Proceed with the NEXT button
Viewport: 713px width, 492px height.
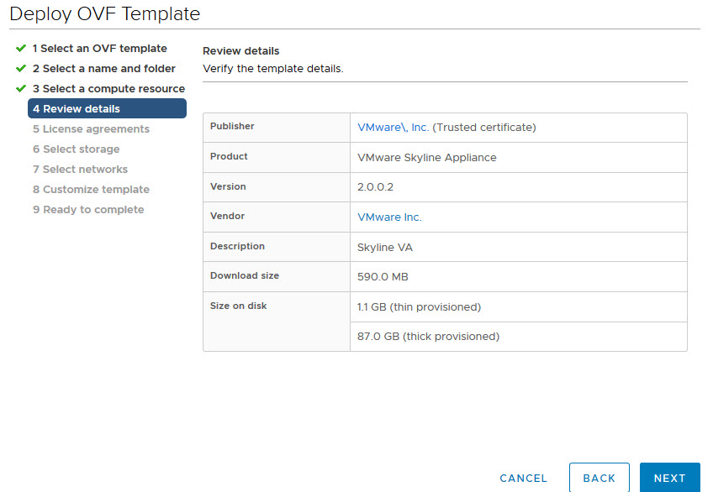tap(669, 478)
